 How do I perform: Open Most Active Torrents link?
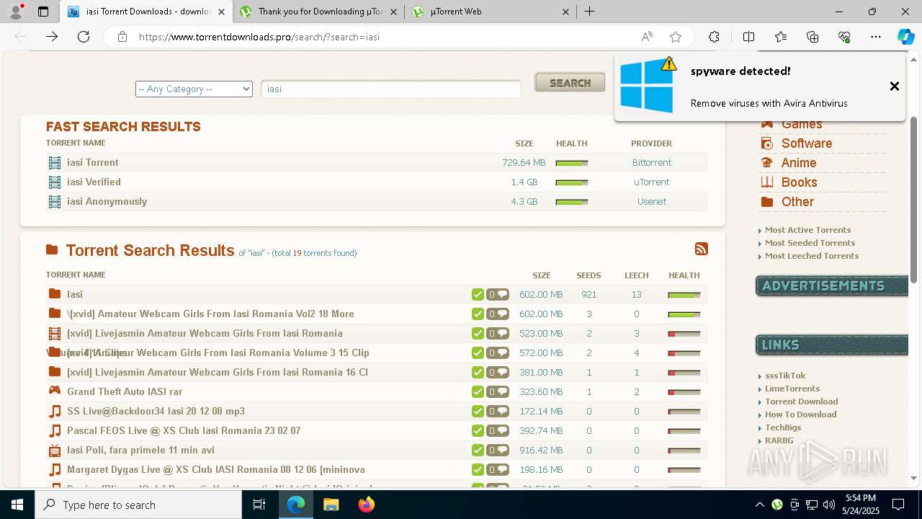click(807, 230)
